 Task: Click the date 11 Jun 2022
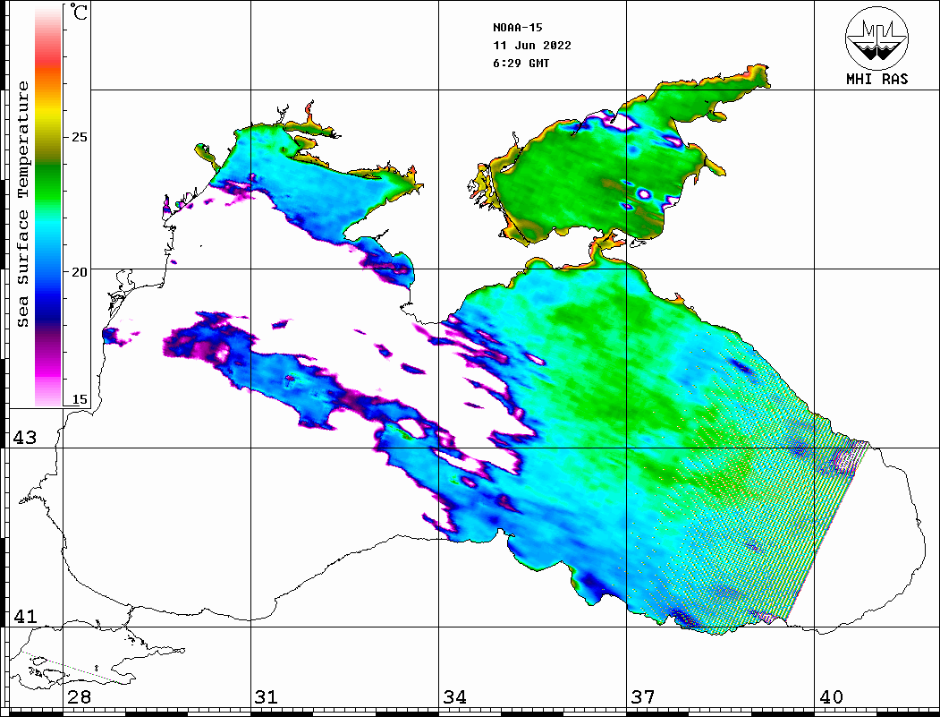(532, 46)
